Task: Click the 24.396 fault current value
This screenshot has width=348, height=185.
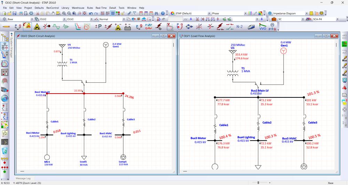Action: pyautogui.click(x=129, y=97)
